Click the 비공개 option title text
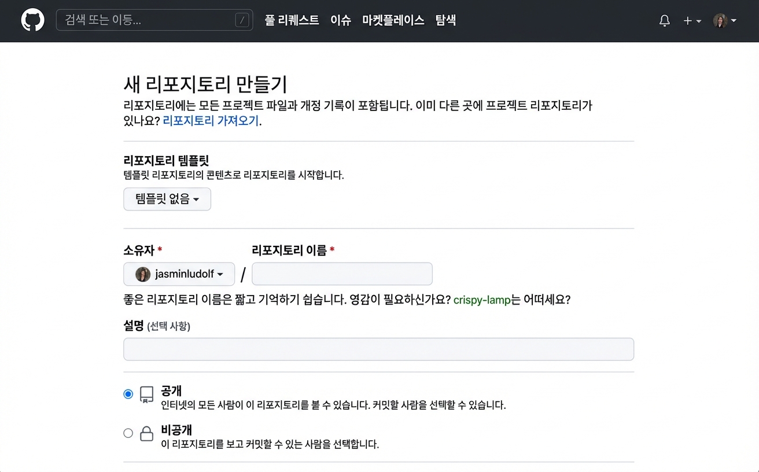The width and height of the screenshot is (759, 472). (176, 430)
